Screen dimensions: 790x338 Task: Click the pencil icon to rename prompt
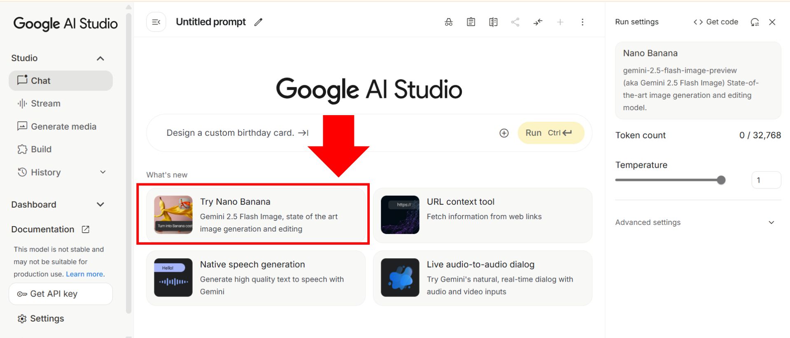coord(258,22)
